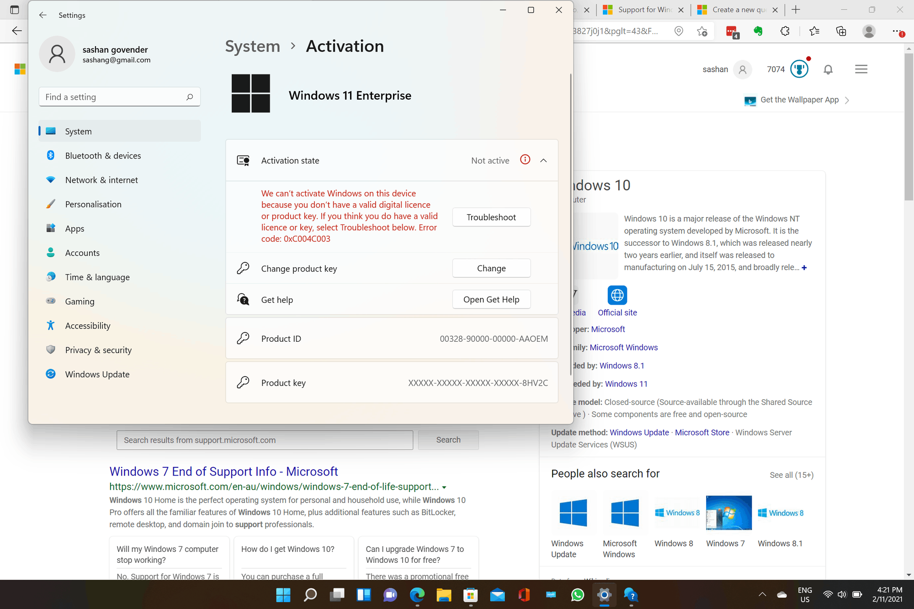Select Network & internet settings
This screenshot has height=609, width=914.
click(x=101, y=180)
